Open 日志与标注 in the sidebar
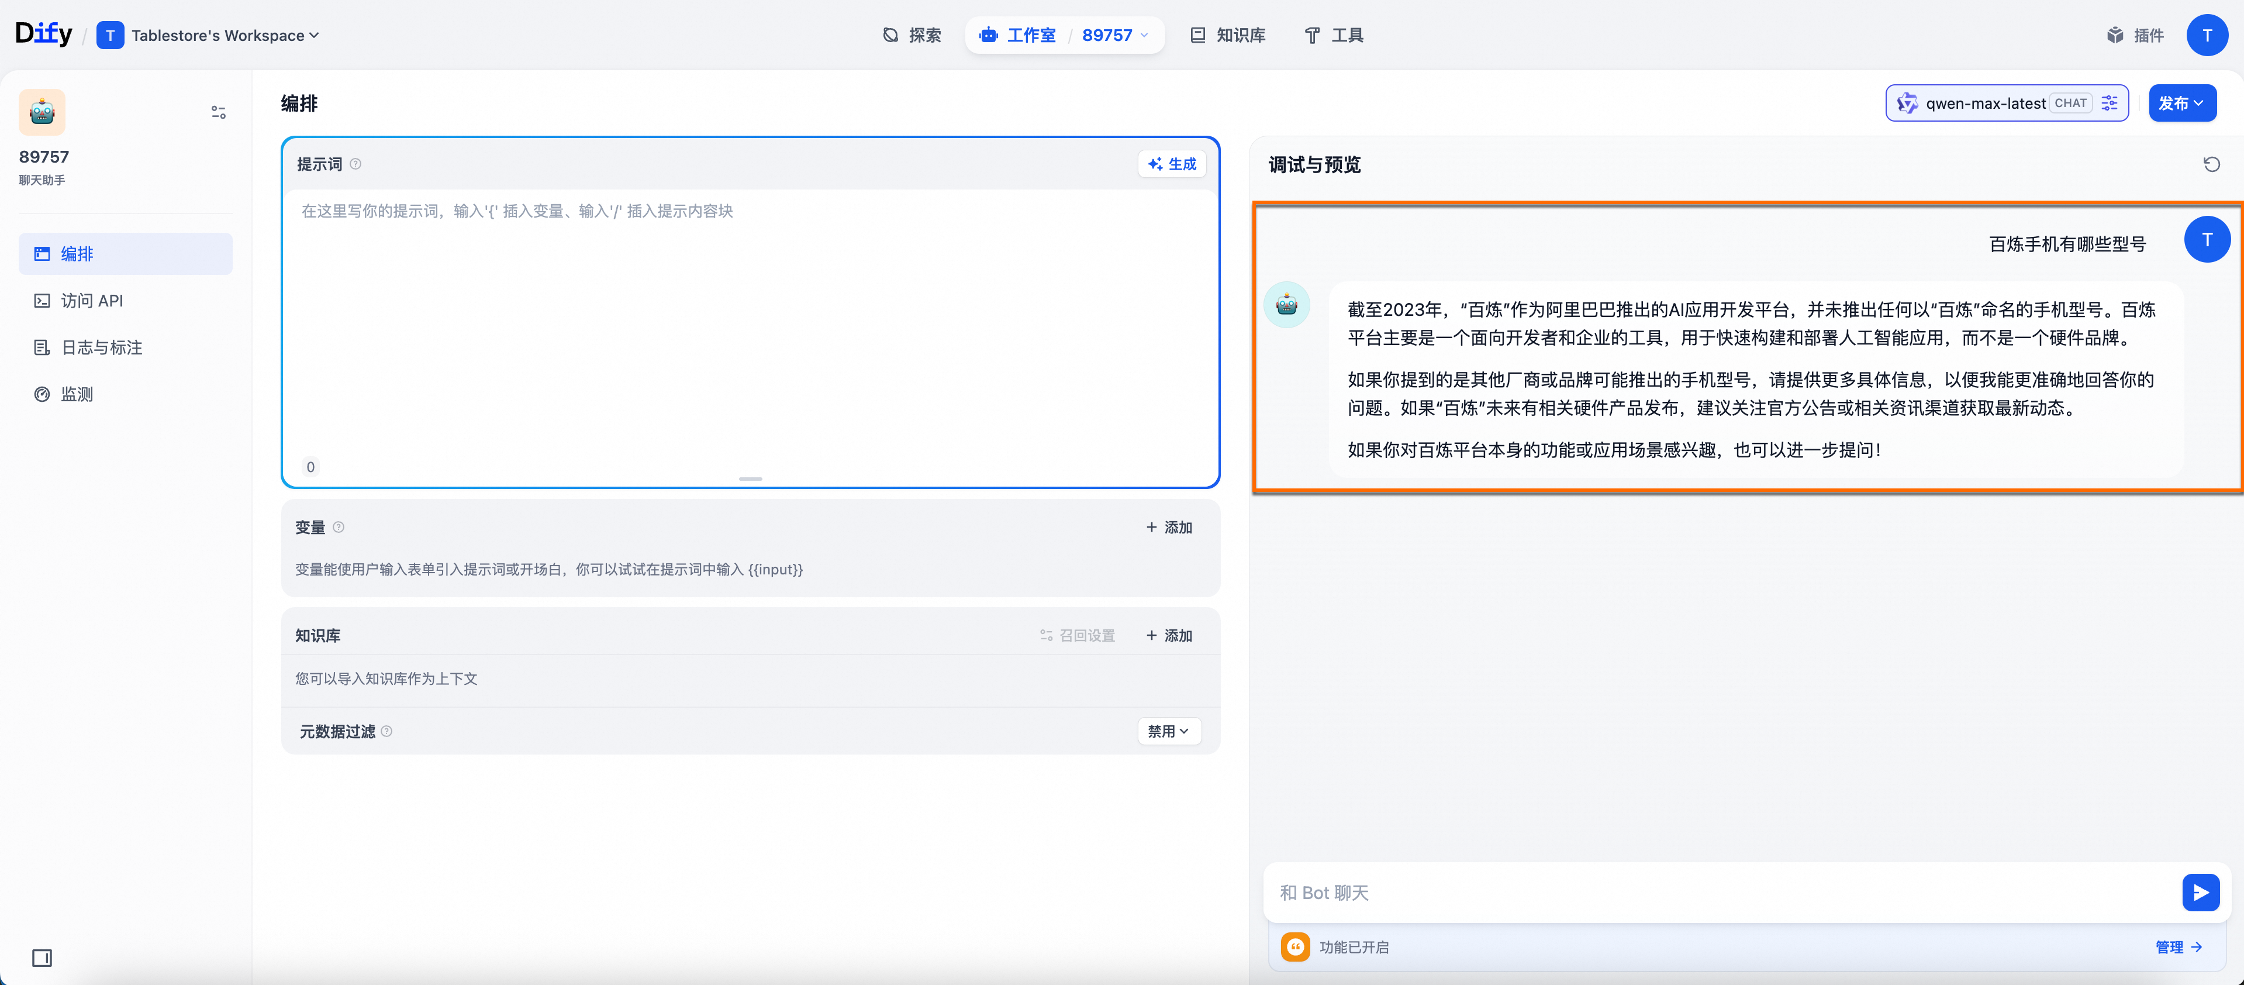 (126, 347)
